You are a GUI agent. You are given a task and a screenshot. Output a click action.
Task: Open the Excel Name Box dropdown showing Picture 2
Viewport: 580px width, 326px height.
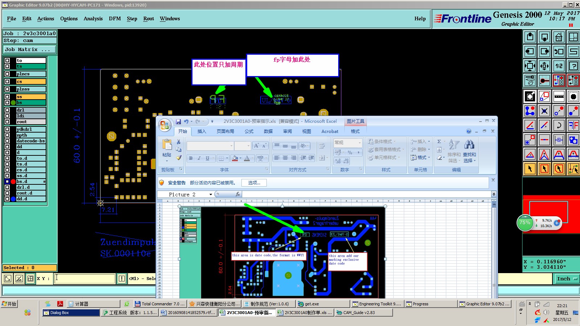[211, 195]
